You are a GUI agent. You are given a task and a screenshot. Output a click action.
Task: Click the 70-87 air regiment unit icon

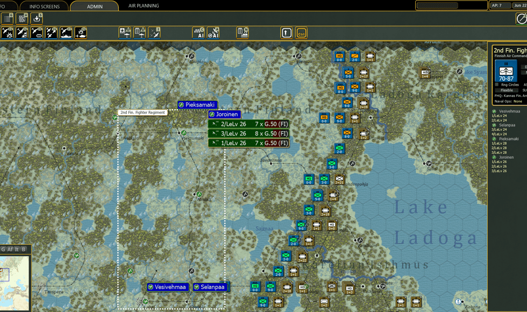506,71
